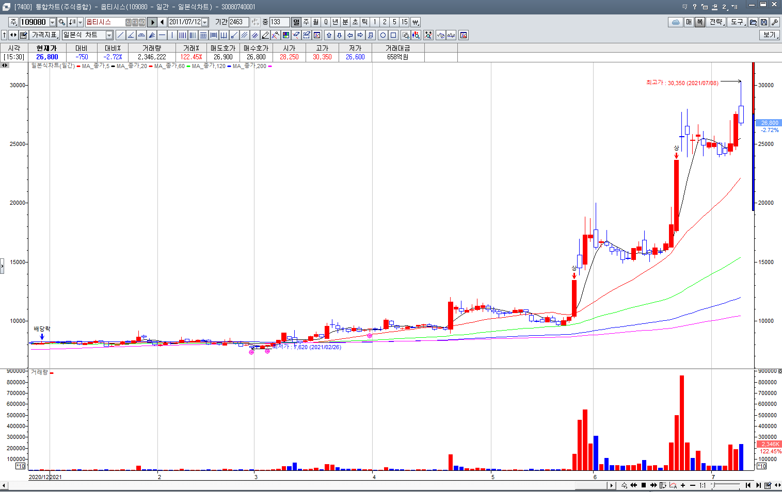
Task: Toggle daily period button 일
Action: click(x=296, y=22)
